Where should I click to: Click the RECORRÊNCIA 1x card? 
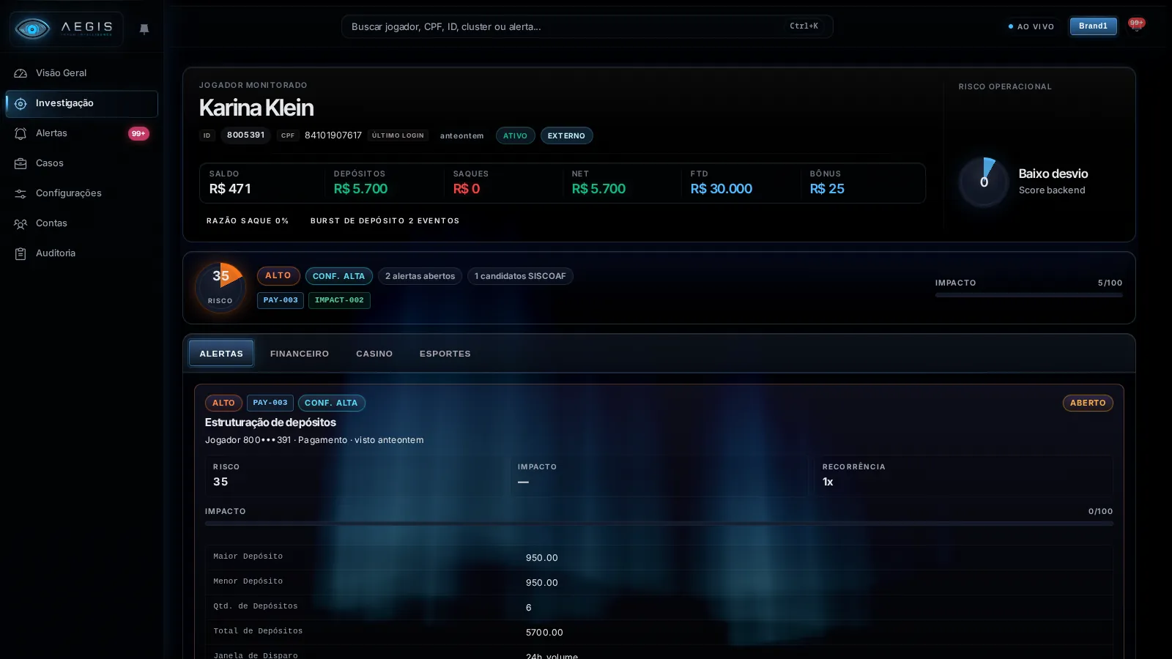coord(964,476)
